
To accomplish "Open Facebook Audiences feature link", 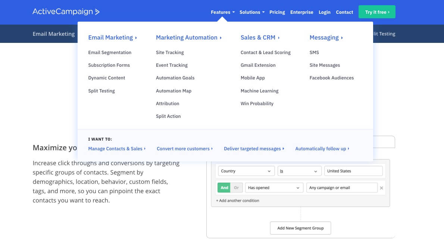I will 332,78.
